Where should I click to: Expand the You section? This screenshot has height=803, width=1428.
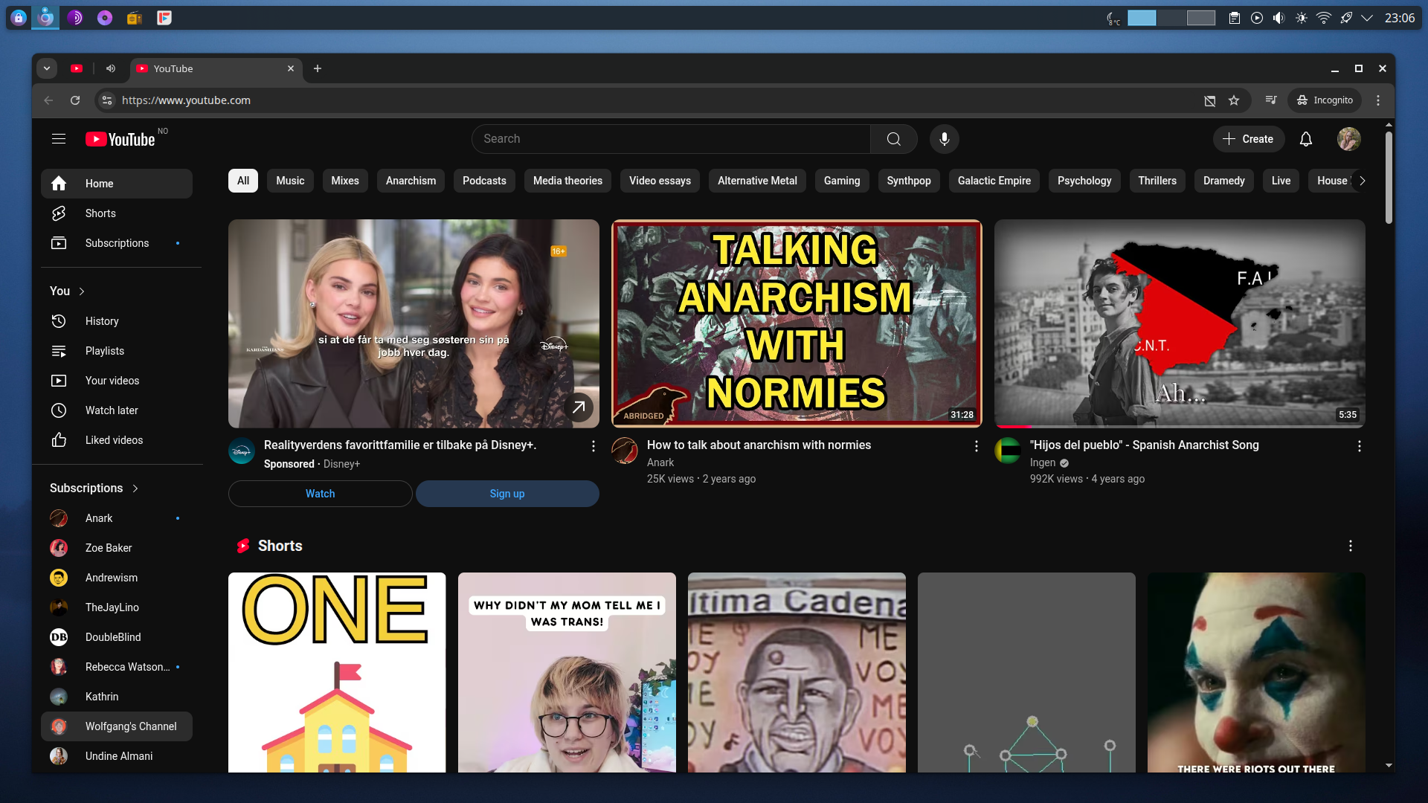click(68, 291)
